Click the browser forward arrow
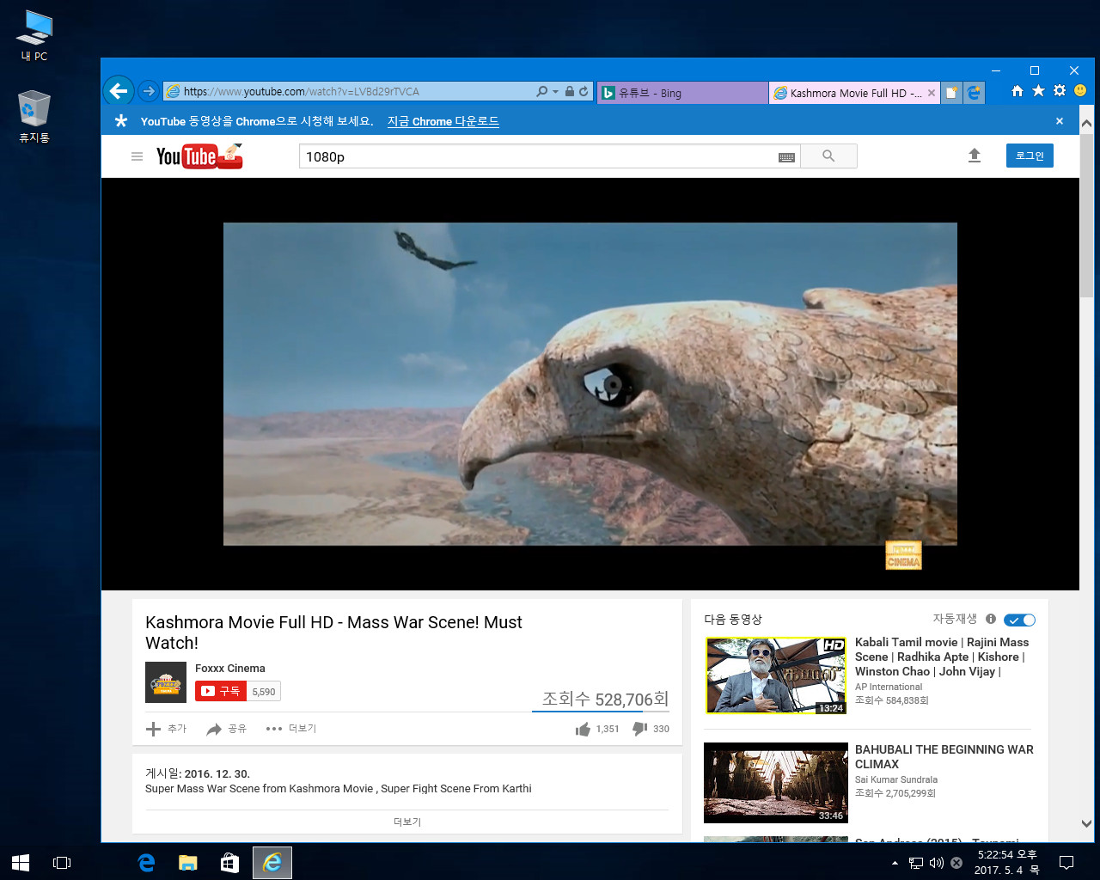The height and width of the screenshot is (880, 1100). [149, 91]
